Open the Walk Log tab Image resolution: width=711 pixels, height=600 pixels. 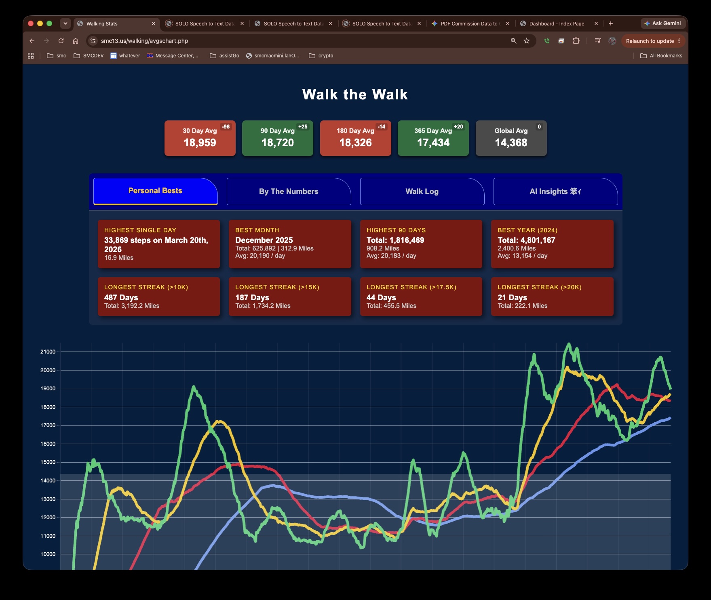[422, 192]
